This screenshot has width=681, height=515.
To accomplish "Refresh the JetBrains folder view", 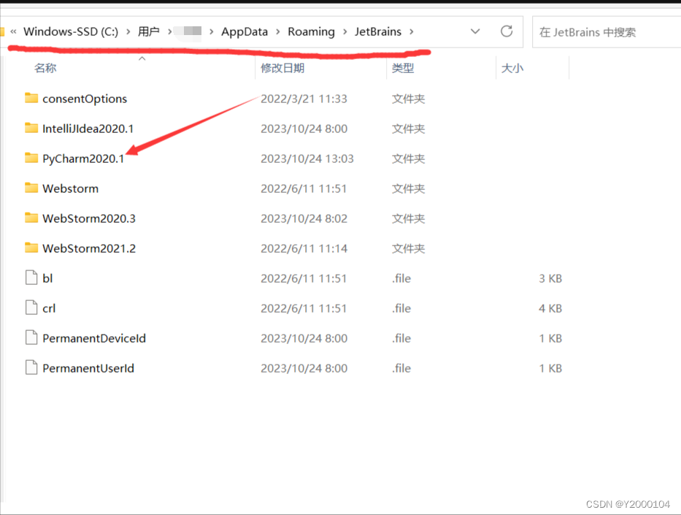I will coord(507,31).
